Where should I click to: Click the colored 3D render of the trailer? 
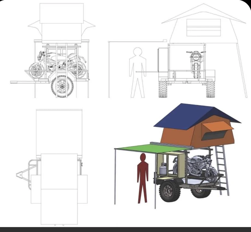point(178,156)
